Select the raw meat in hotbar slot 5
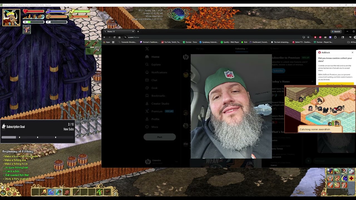The image size is (356, 200). [x=66, y=192]
